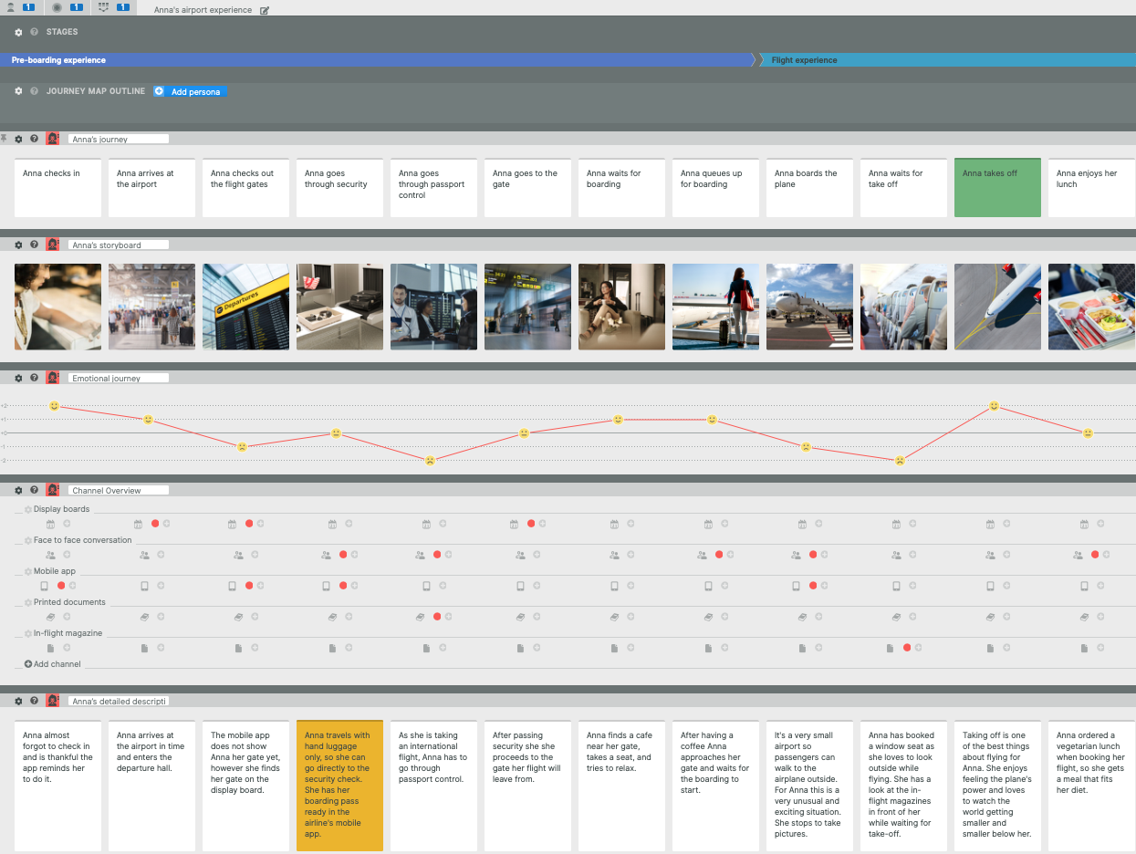
Task: Toggle the pin icon on Anna's journey lane
Action: [5, 139]
